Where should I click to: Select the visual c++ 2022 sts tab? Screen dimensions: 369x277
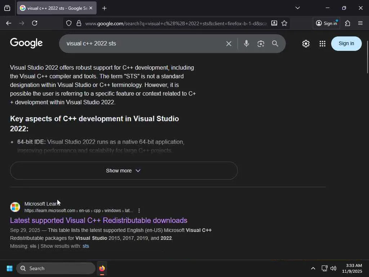point(57,8)
